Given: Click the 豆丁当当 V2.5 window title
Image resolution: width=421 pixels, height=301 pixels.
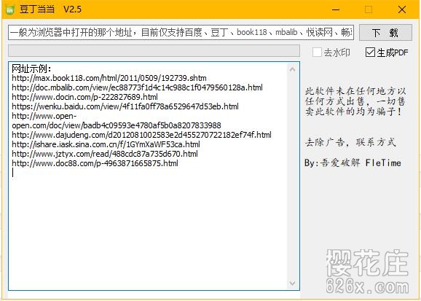Looking at the screenshot, I should coord(50,9).
